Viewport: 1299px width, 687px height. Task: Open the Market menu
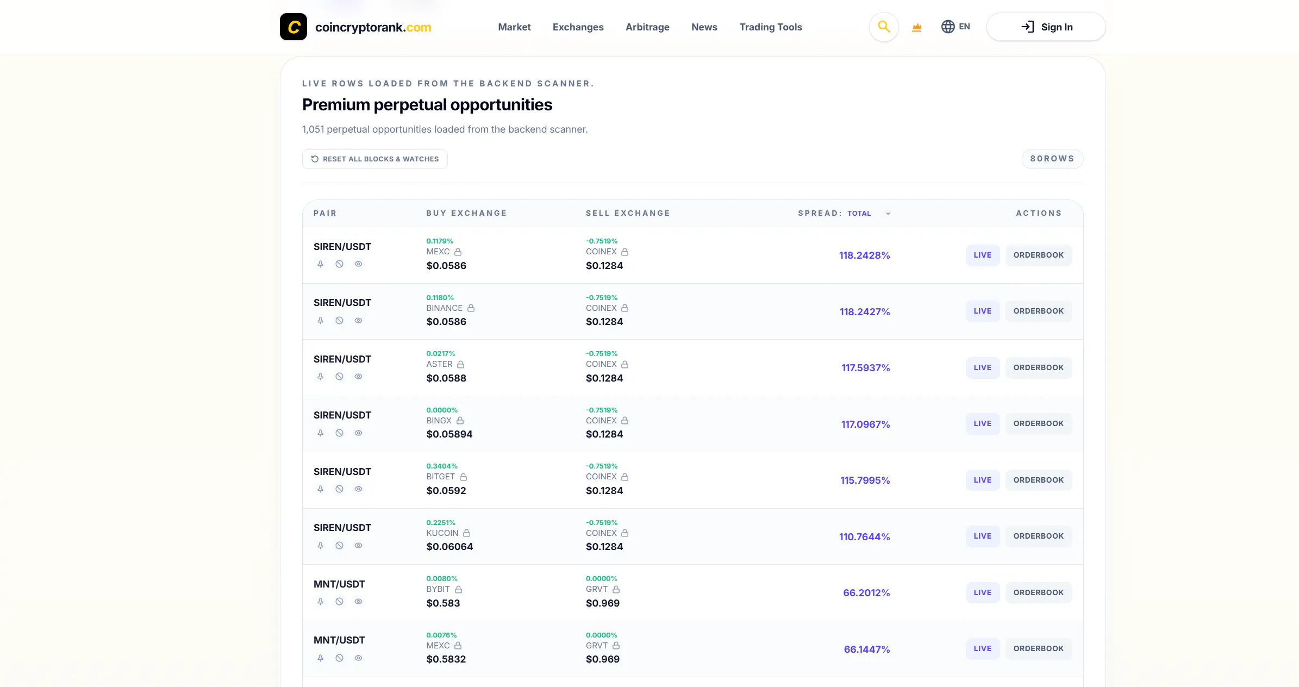[x=514, y=27]
